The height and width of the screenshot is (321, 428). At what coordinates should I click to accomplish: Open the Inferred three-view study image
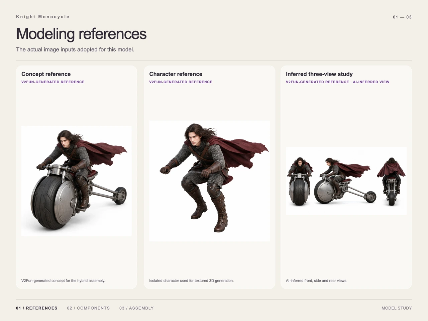[346, 181]
